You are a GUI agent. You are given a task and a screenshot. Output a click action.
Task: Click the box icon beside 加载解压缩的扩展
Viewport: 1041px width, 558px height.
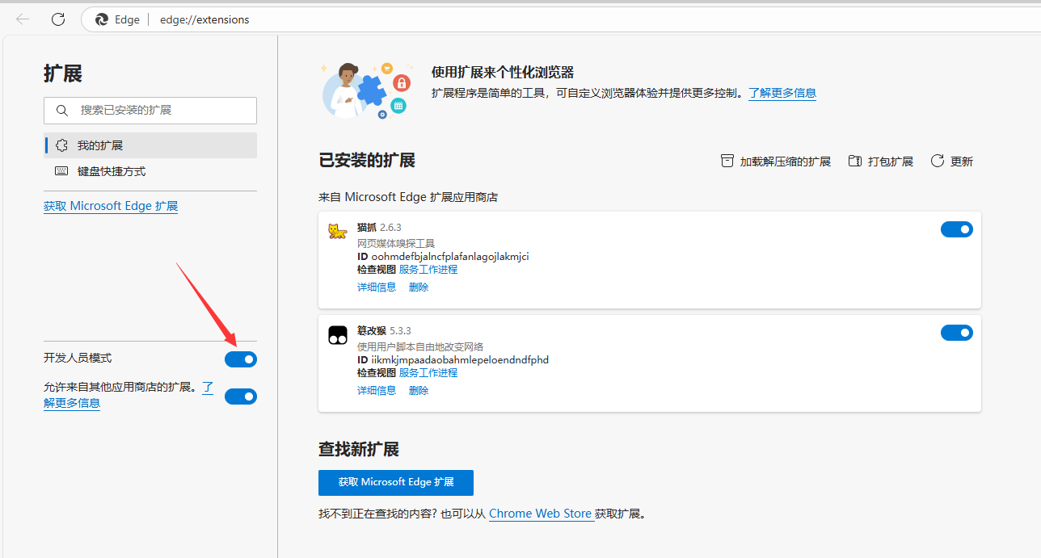(x=727, y=161)
